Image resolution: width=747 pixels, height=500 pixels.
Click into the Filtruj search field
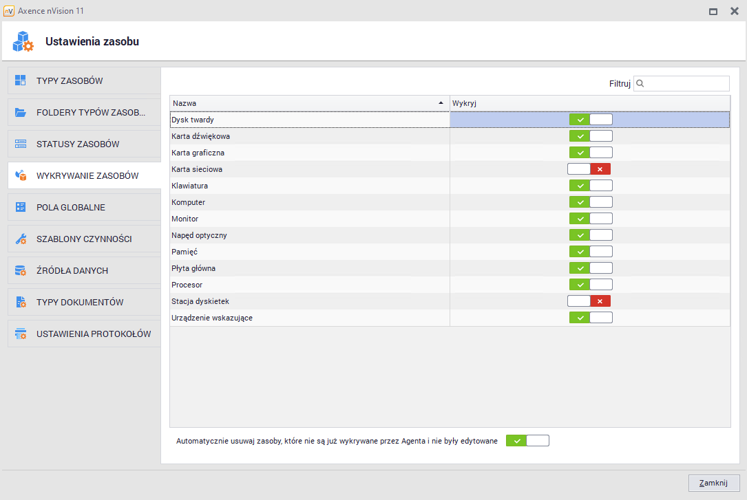coord(686,83)
